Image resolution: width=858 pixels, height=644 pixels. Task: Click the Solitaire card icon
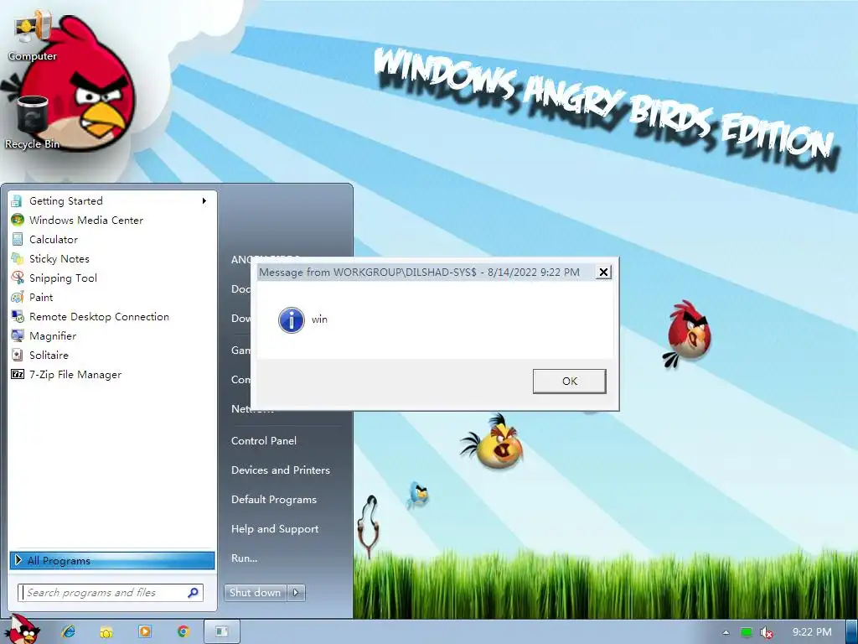(18, 355)
